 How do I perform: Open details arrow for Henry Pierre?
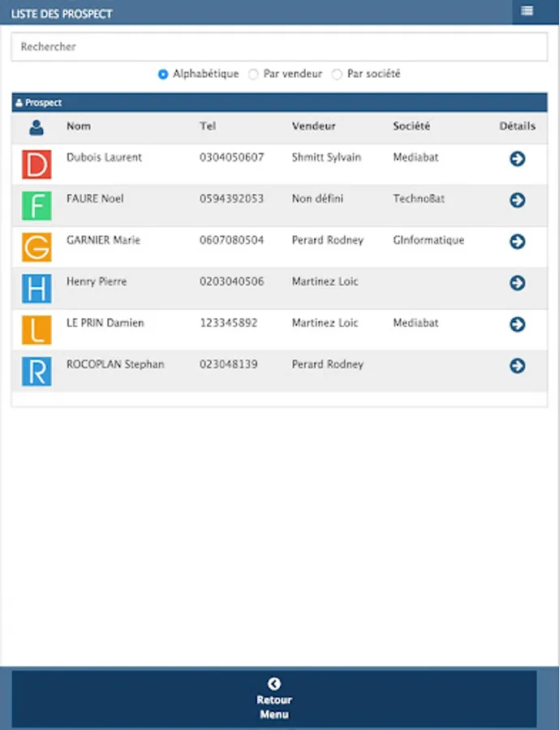pos(517,283)
